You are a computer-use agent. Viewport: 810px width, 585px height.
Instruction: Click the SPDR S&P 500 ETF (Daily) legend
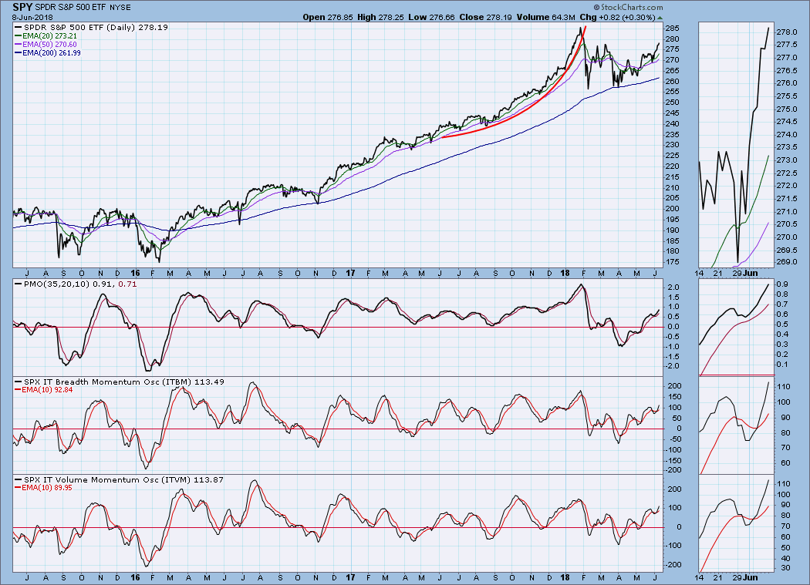pyautogui.click(x=92, y=28)
